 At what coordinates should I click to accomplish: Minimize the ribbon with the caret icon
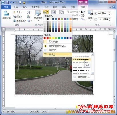point(110,7)
